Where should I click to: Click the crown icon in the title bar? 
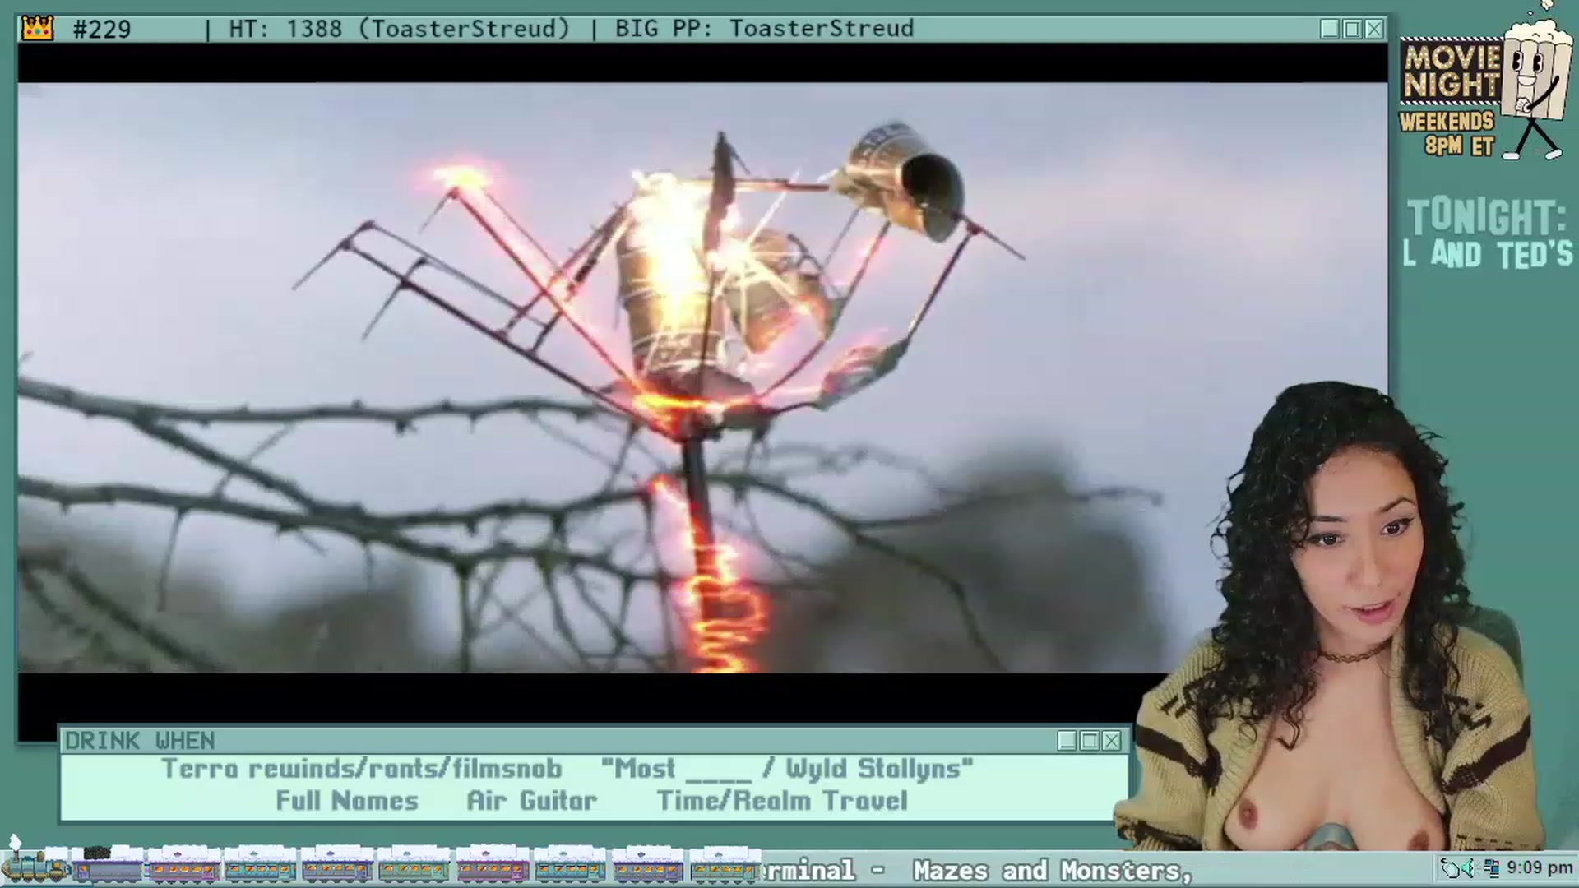[37, 29]
